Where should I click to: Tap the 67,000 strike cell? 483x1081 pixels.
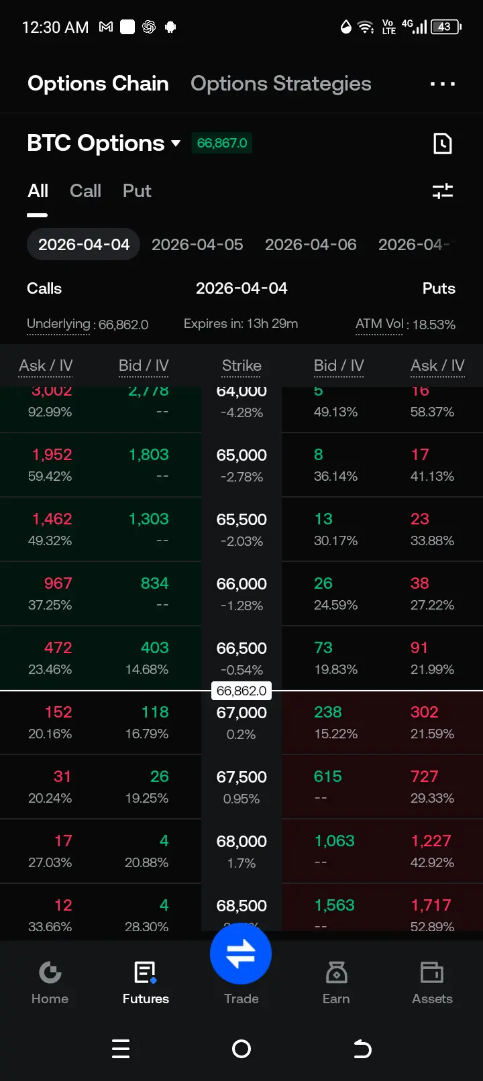coord(241,723)
